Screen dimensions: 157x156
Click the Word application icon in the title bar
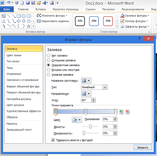(x=2, y=2)
